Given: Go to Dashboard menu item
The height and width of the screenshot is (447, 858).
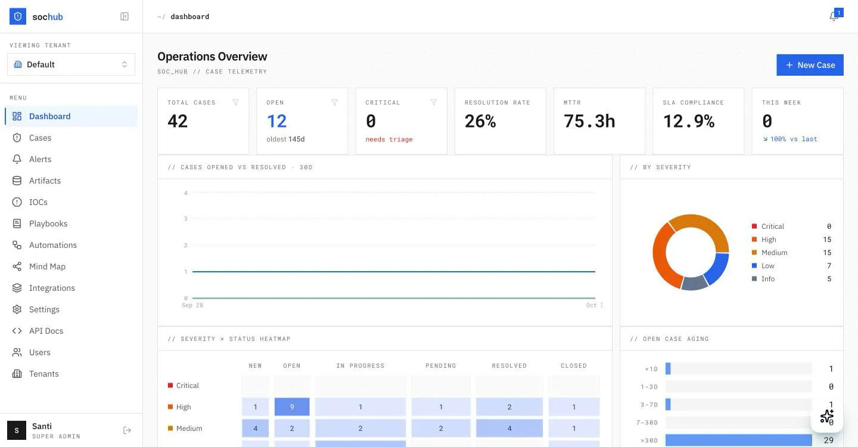Looking at the screenshot, I should 71,116.
